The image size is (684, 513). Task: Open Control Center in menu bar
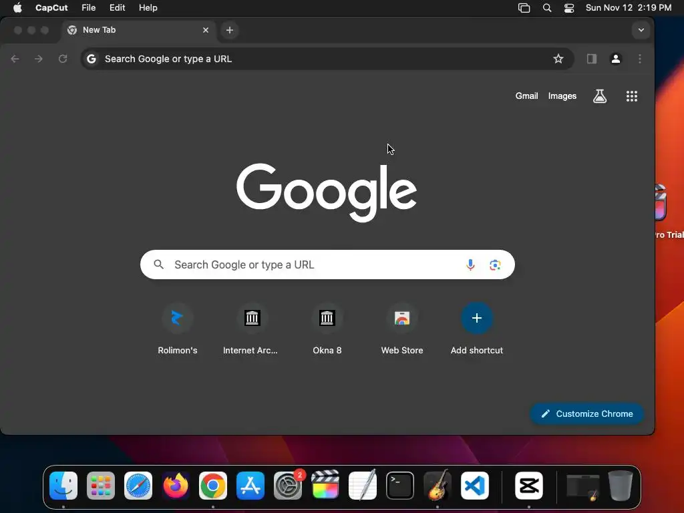[569, 8]
